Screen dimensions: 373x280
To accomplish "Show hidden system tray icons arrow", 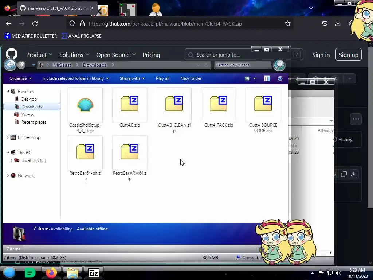I will (x=312, y=273).
